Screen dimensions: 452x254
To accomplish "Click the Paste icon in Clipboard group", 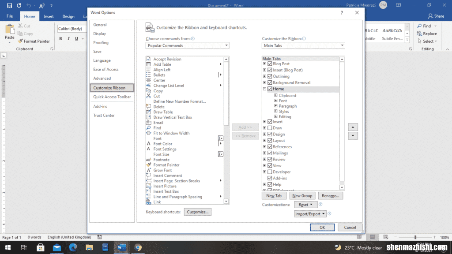I will pyautogui.click(x=10, y=30).
